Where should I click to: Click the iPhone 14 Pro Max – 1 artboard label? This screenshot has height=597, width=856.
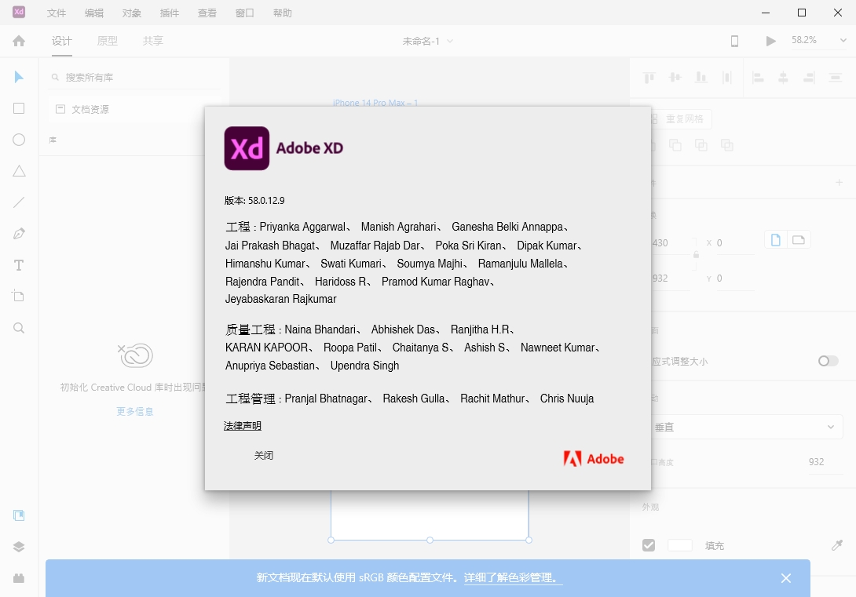click(375, 103)
